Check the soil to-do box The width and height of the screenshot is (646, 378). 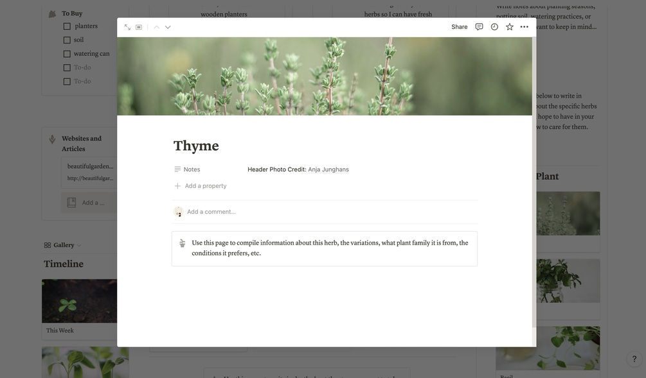point(67,40)
